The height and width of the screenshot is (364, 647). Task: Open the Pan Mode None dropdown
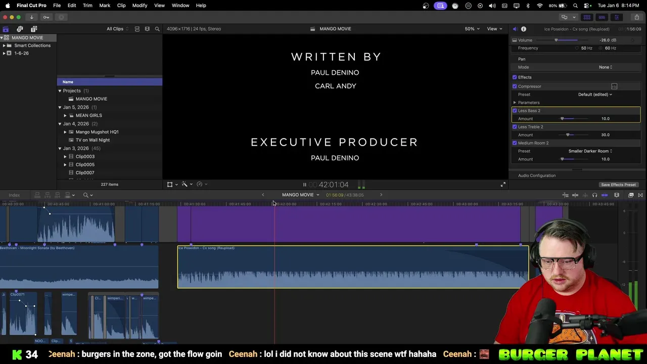coord(606,67)
